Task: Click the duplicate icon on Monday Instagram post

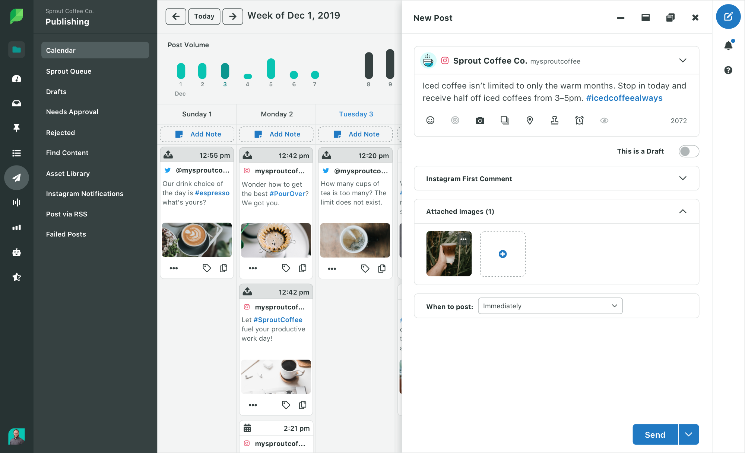Action: click(303, 268)
